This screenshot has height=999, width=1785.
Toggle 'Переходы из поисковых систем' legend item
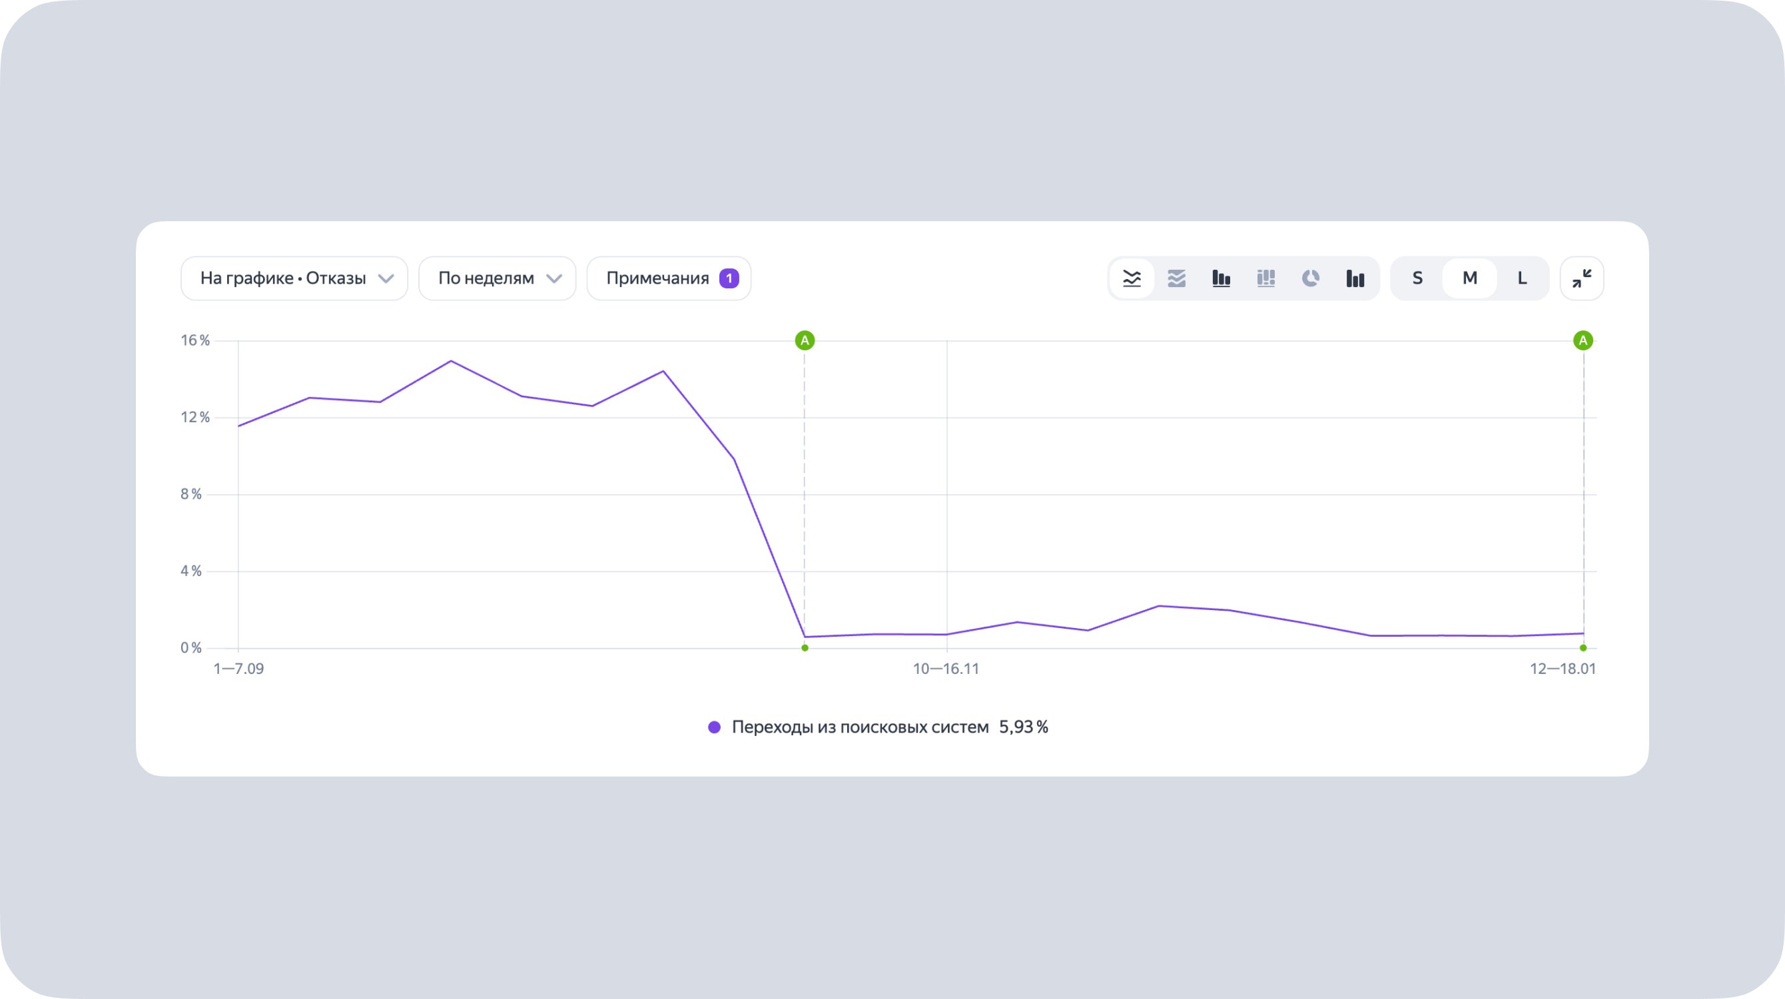coord(859,727)
